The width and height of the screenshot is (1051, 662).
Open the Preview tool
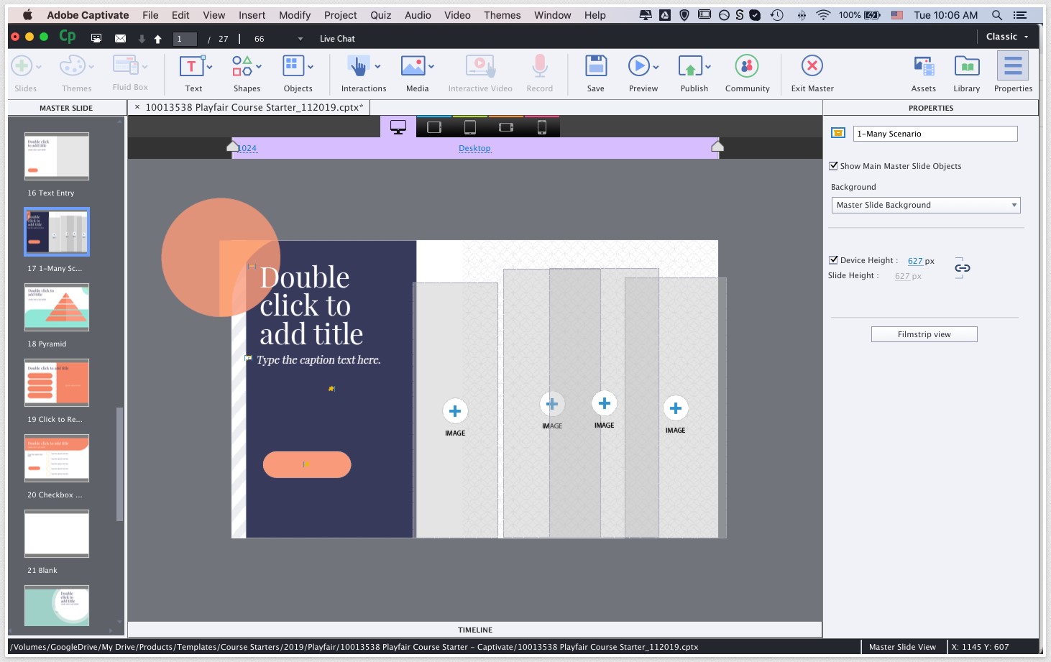[638, 67]
